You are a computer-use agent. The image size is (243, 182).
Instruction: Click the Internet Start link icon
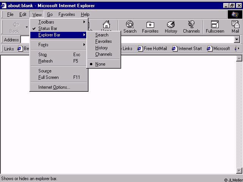(175, 49)
